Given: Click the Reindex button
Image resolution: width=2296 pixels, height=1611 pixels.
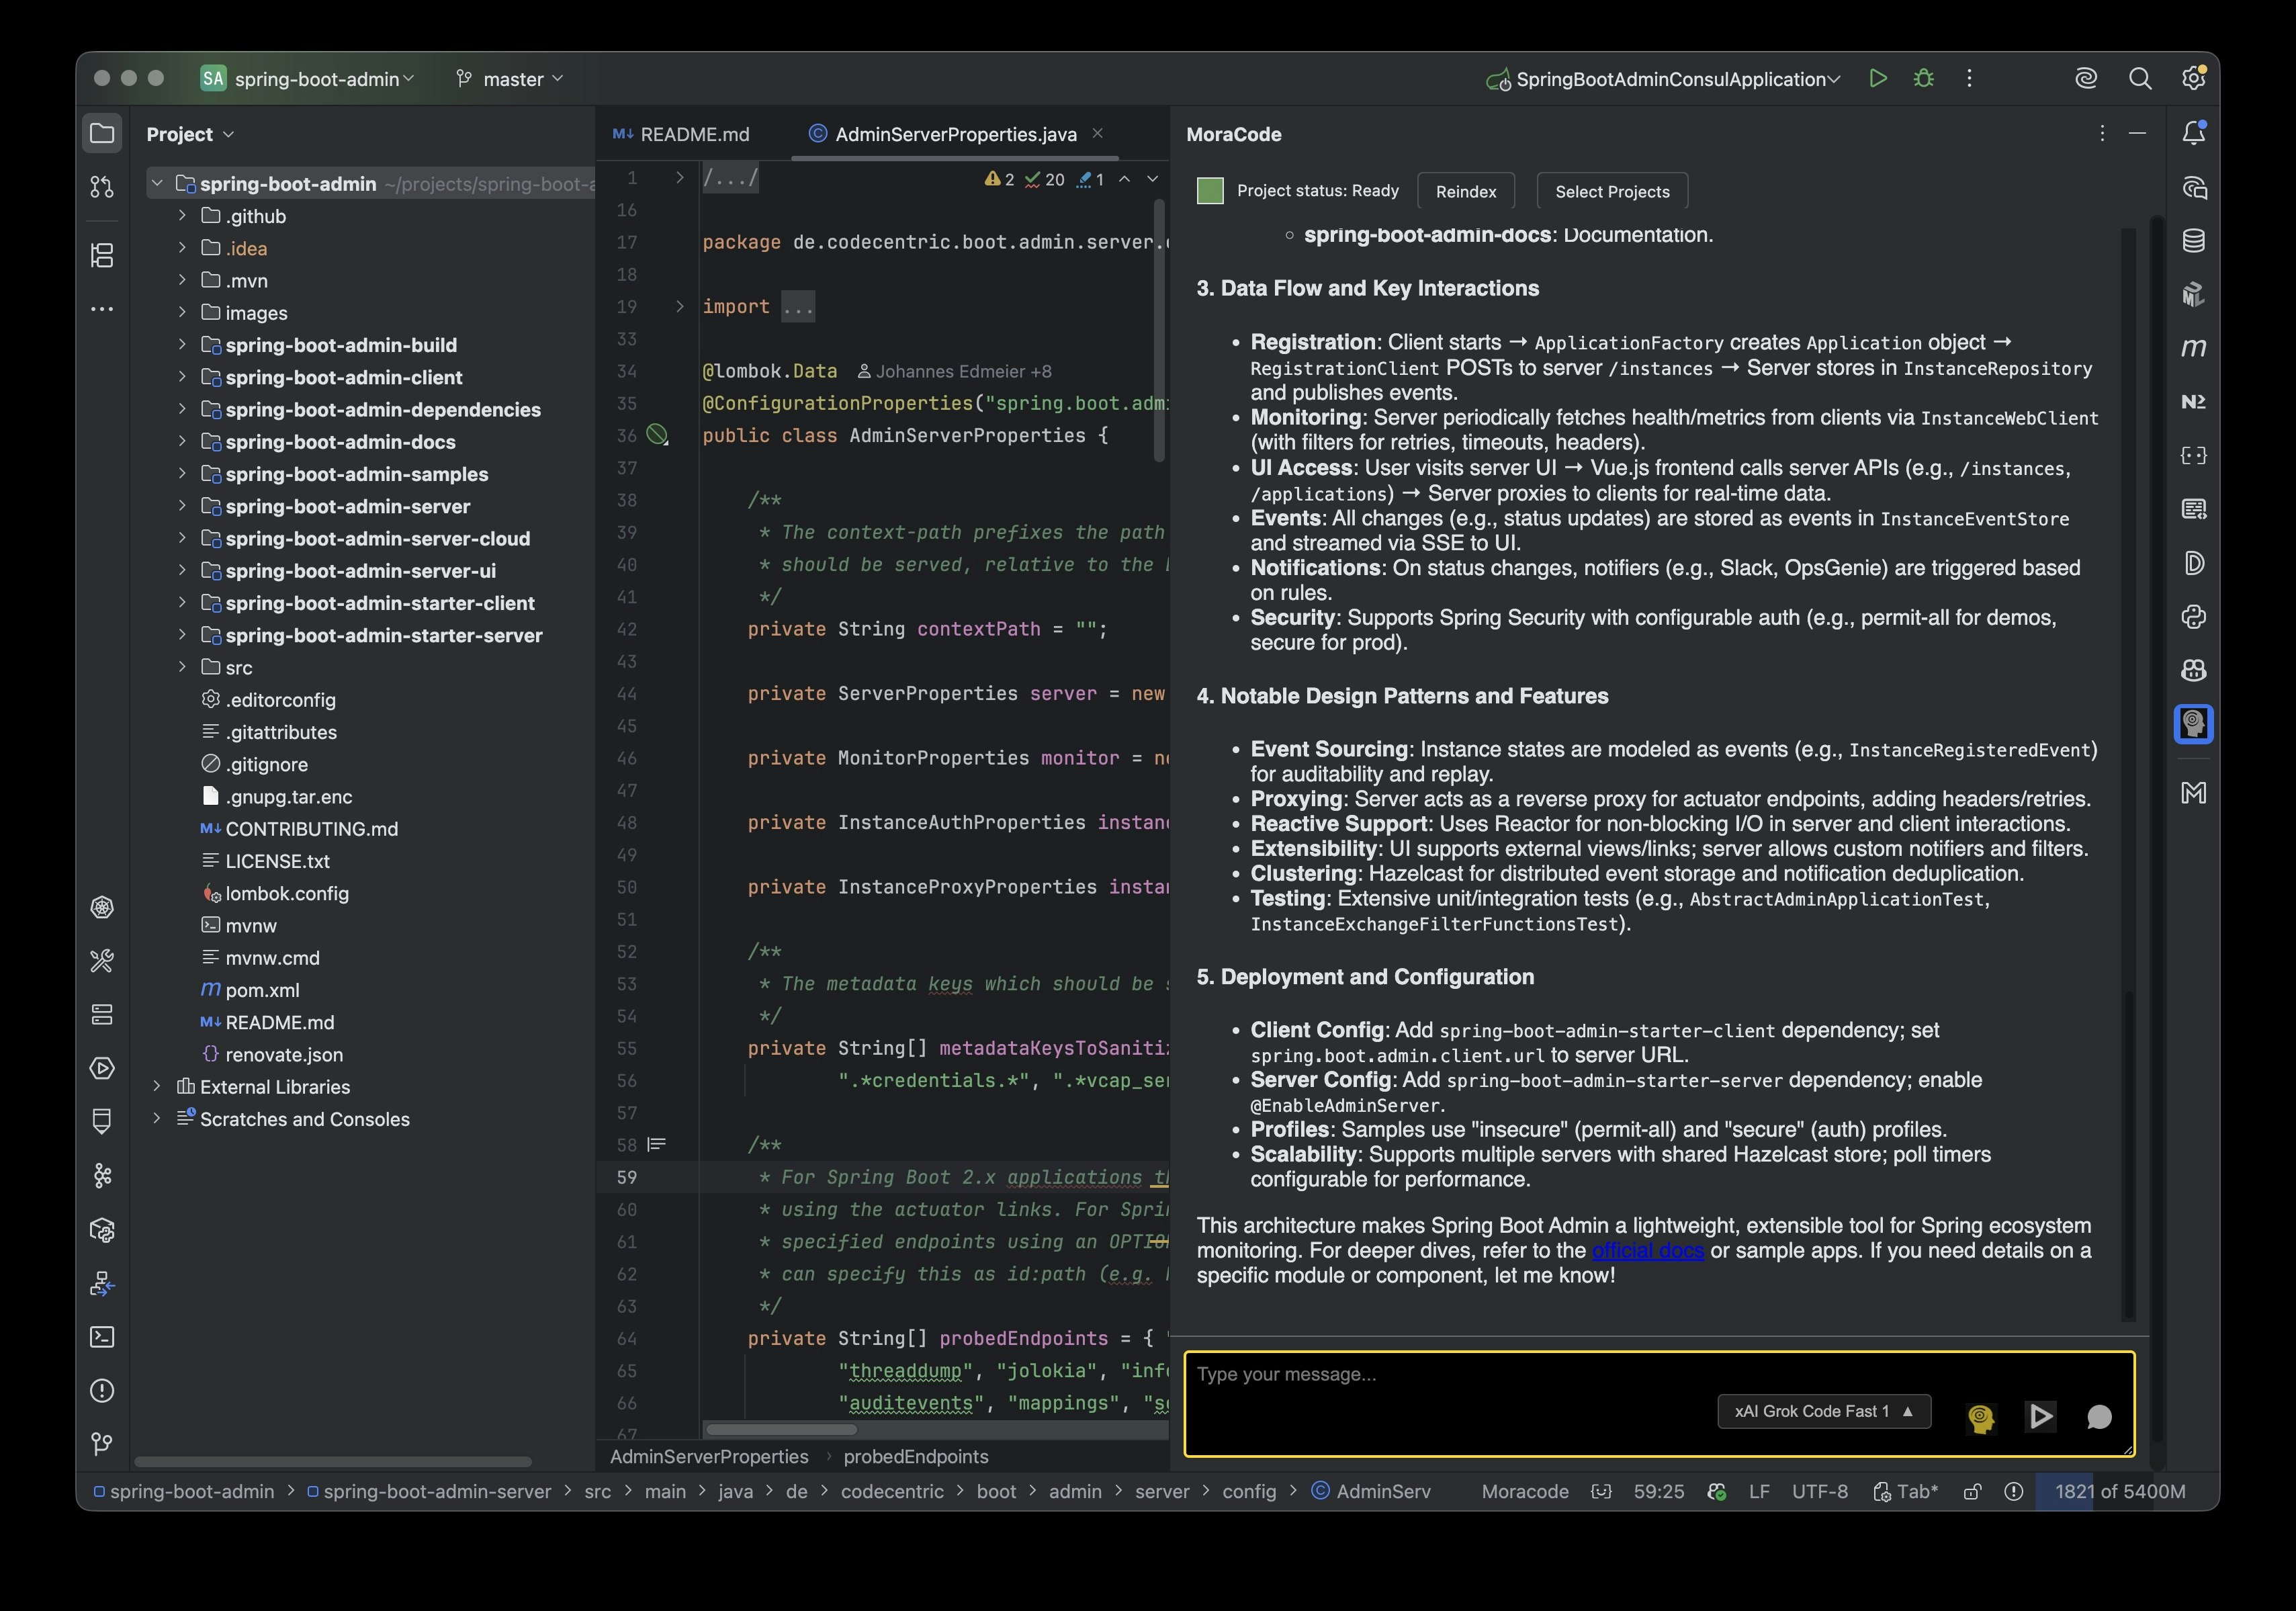Looking at the screenshot, I should pyautogui.click(x=1465, y=191).
